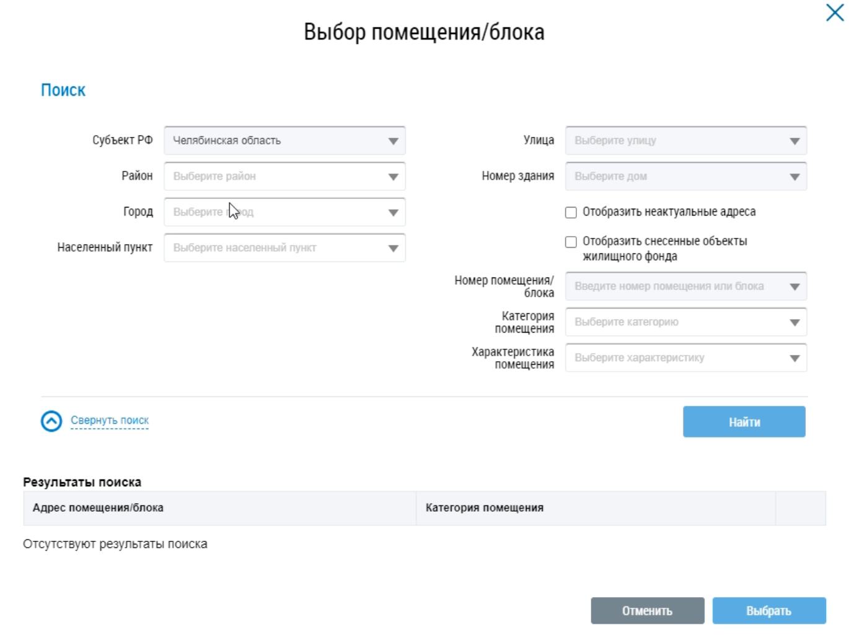Enable the 'Отобразить неактуальные адреса' checkbox
The height and width of the screenshot is (638, 849).
[571, 212]
